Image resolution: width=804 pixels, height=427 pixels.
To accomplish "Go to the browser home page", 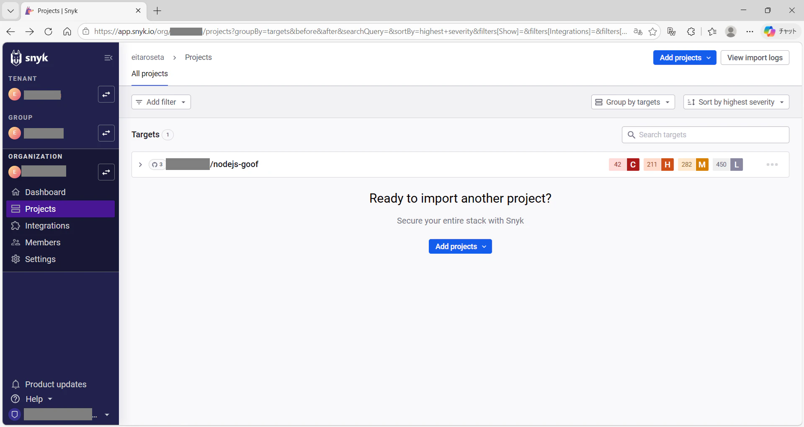I will (x=67, y=31).
